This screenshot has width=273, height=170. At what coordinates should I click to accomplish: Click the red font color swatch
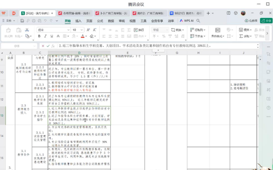[83, 36]
